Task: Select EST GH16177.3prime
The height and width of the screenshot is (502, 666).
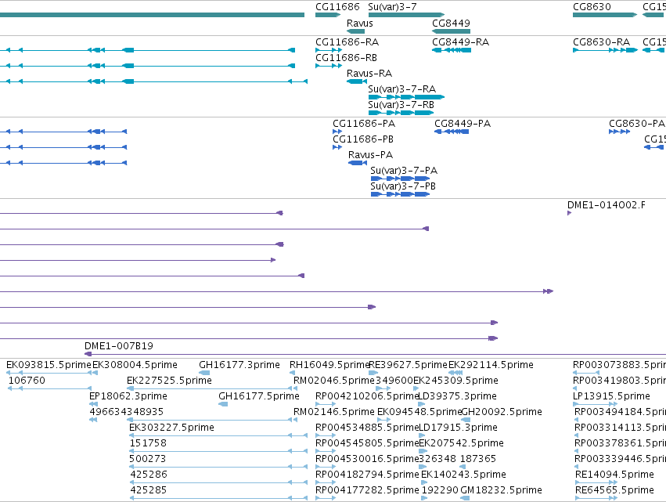Action: tap(204, 373)
